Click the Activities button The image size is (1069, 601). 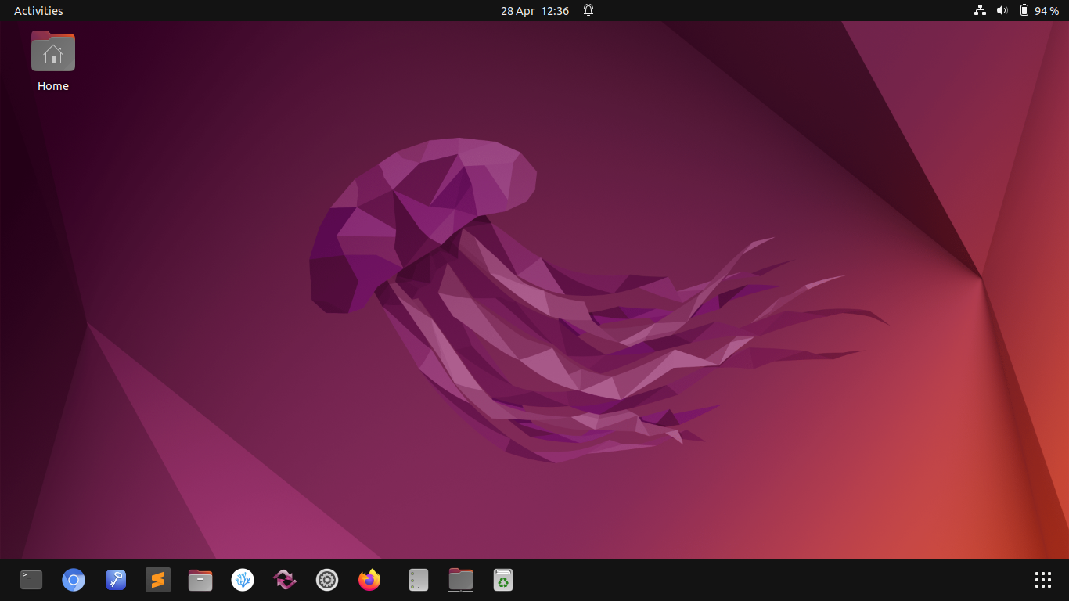pyautogui.click(x=38, y=11)
